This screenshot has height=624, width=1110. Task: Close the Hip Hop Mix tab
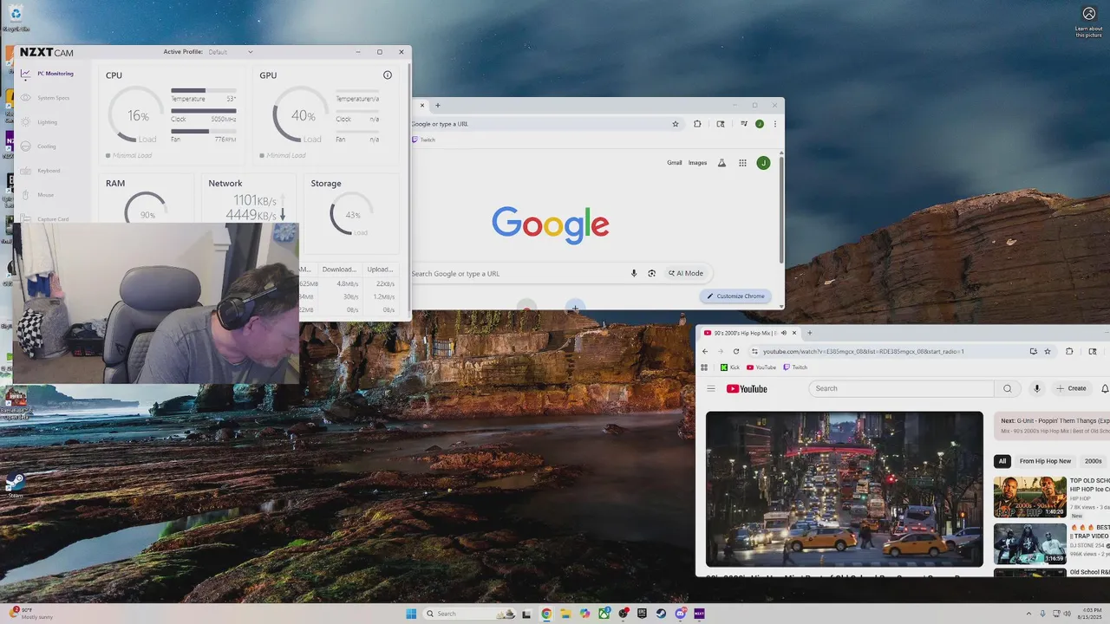794,333
